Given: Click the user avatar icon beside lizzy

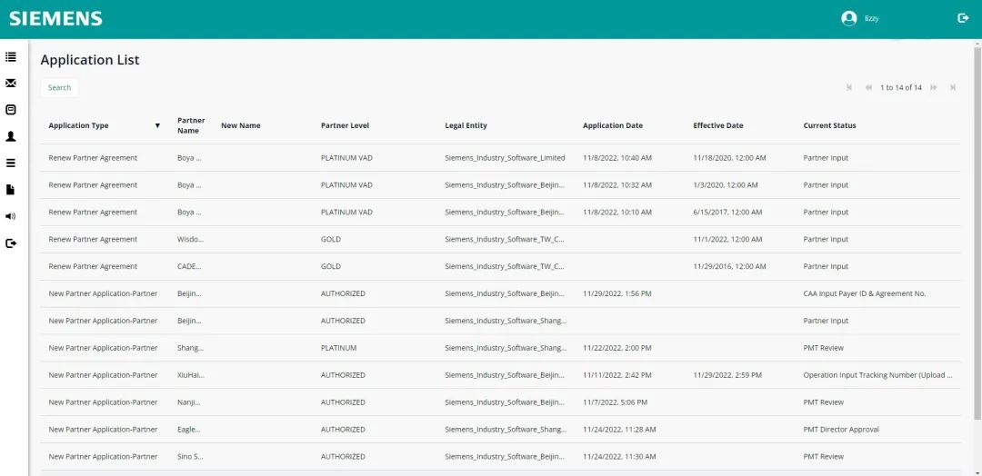Looking at the screenshot, I should [x=848, y=19].
